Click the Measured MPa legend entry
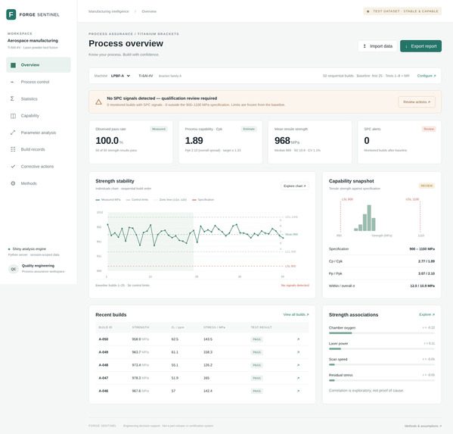This screenshot has width=453, height=434. (x=108, y=200)
